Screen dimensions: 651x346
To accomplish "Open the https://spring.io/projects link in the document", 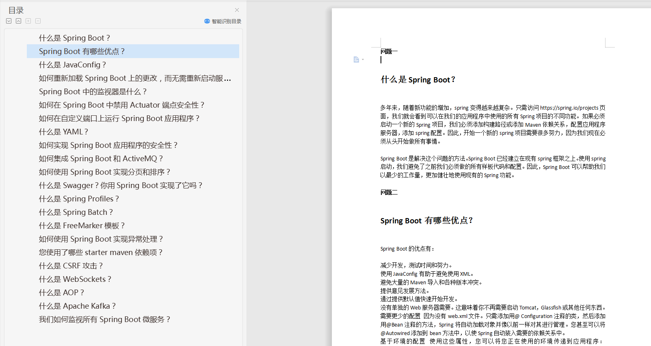I will tap(569, 108).
